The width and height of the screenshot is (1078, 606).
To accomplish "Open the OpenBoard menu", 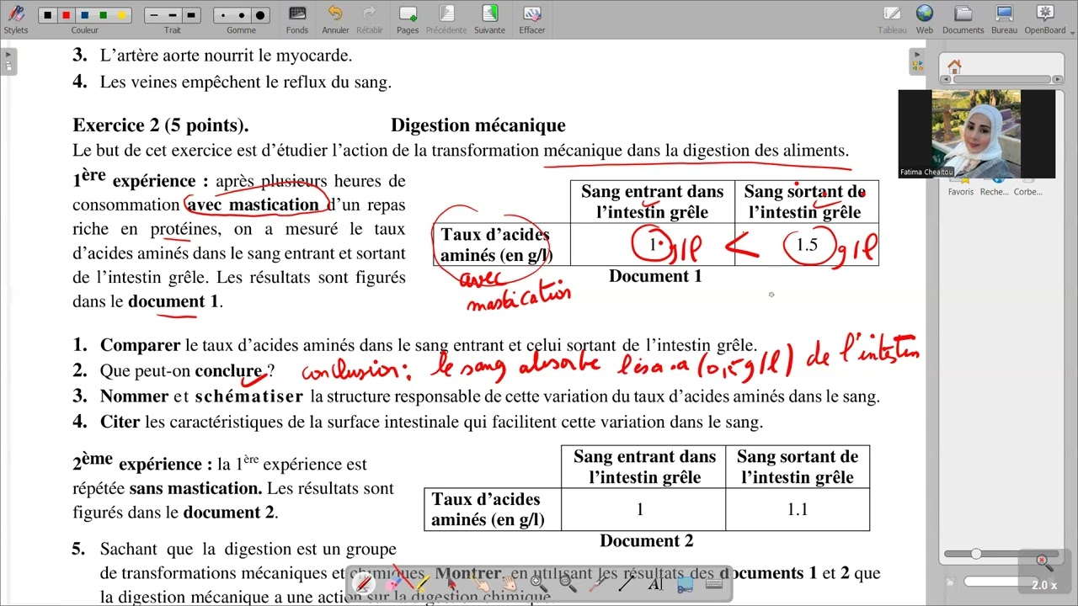I will click(x=1045, y=19).
